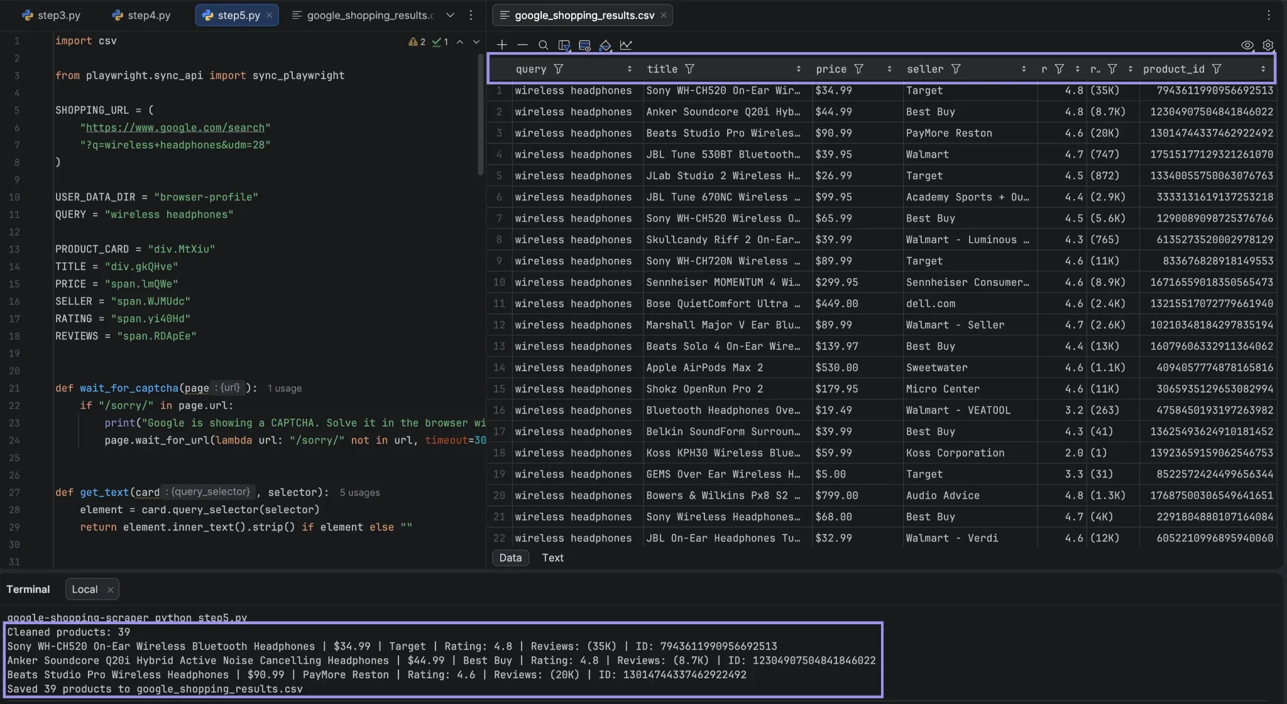Select the left google_shopping_results tab
Viewport: 1287px width, 704px height.
click(x=363, y=15)
